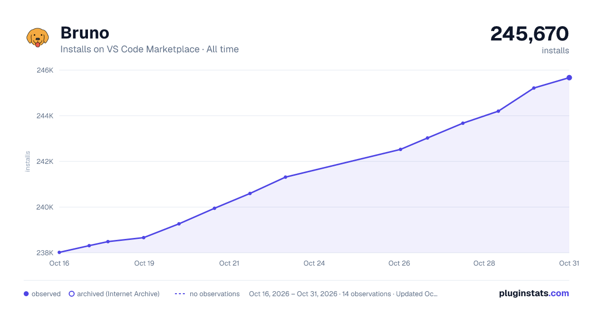Select the large final data point at Oct 31
This screenshot has height=311, width=593.
click(569, 78)
